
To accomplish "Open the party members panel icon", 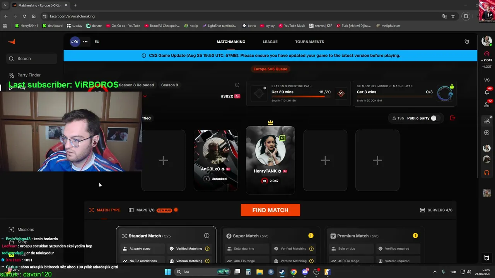I will point(486,120).
